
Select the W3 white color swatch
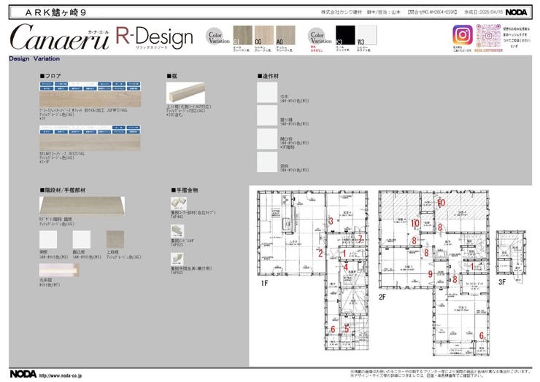pyautogui.click(x=366, y=36)
